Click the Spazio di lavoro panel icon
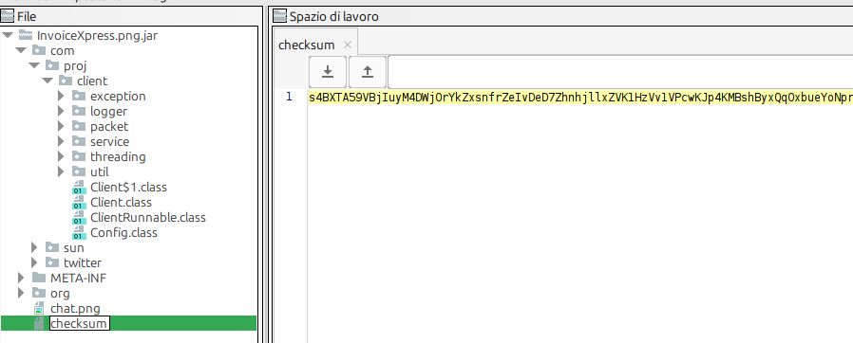Screen dimensions: 853x343 [x=279, y=17]
